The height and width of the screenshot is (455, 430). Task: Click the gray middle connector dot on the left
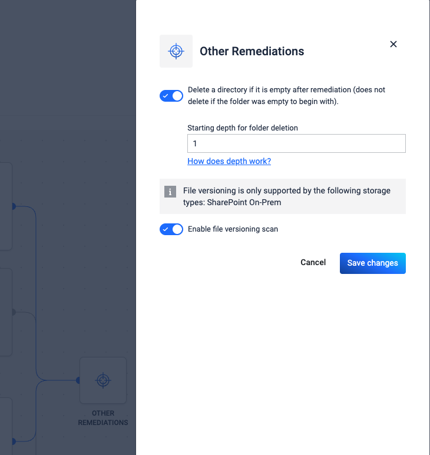point(13,312)
